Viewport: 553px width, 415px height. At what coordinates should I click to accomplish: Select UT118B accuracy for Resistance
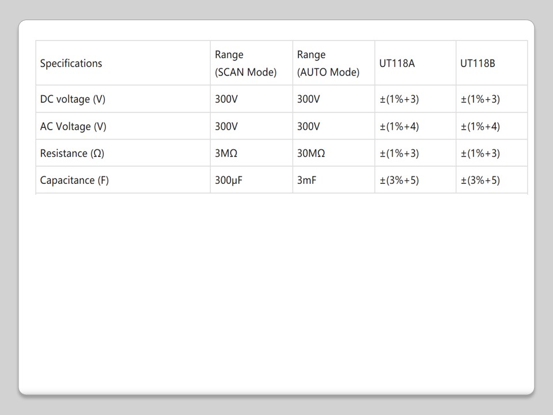(480, 153)
